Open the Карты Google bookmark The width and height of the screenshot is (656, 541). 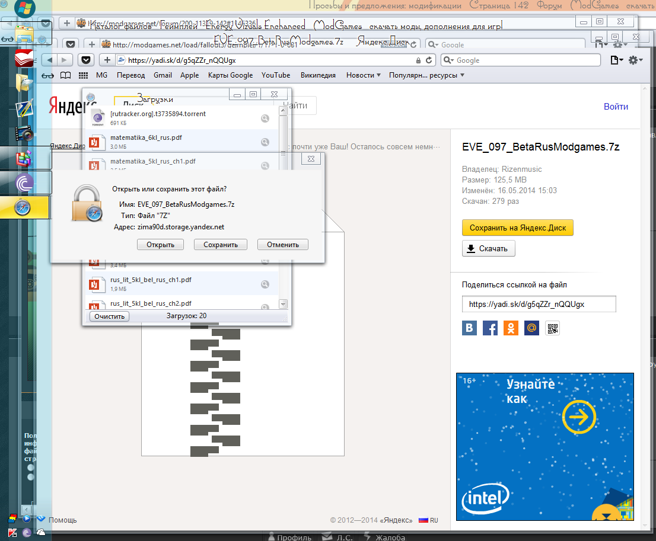coord(230,75)
